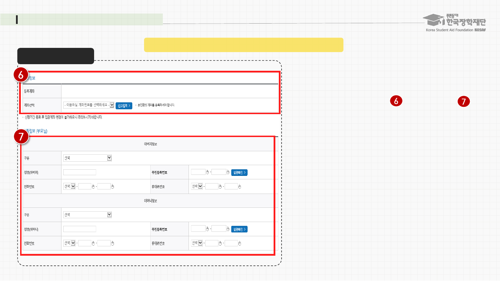Open the mother's 구분 dropdown

(x=87, y=215)
